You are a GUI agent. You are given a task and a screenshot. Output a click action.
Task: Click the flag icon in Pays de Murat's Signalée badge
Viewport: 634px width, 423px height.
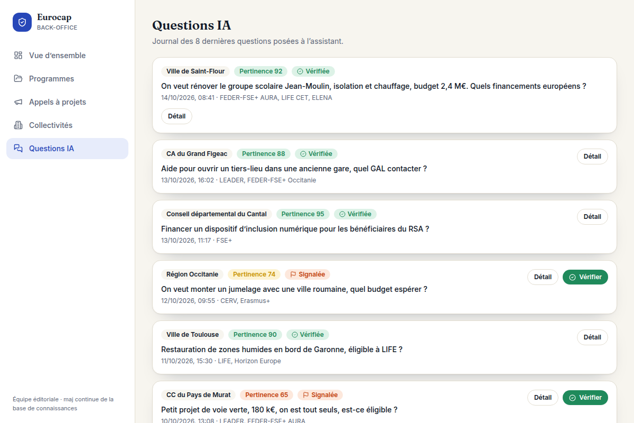tap(306, 395)
